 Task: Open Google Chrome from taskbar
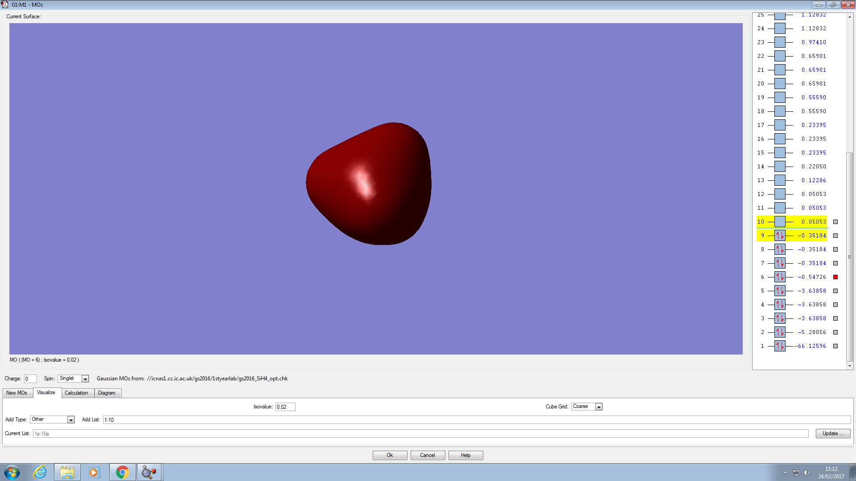tap(122, 472)
